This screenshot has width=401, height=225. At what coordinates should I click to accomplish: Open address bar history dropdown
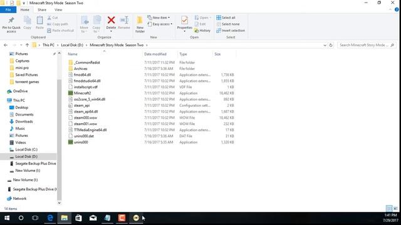325,45
